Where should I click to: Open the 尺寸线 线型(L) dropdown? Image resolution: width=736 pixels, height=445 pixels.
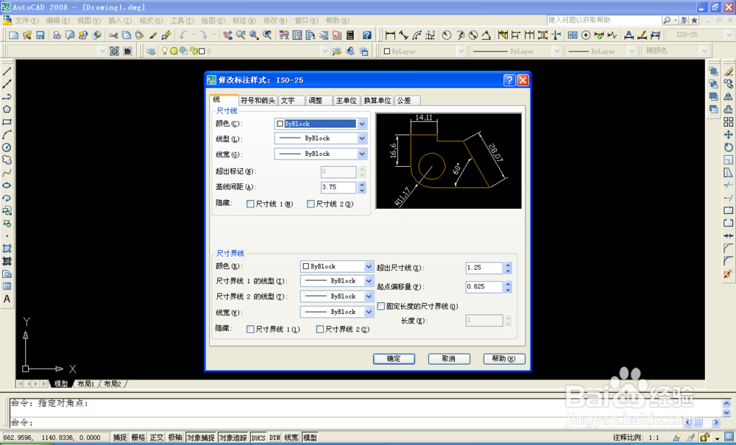(321, 138)
